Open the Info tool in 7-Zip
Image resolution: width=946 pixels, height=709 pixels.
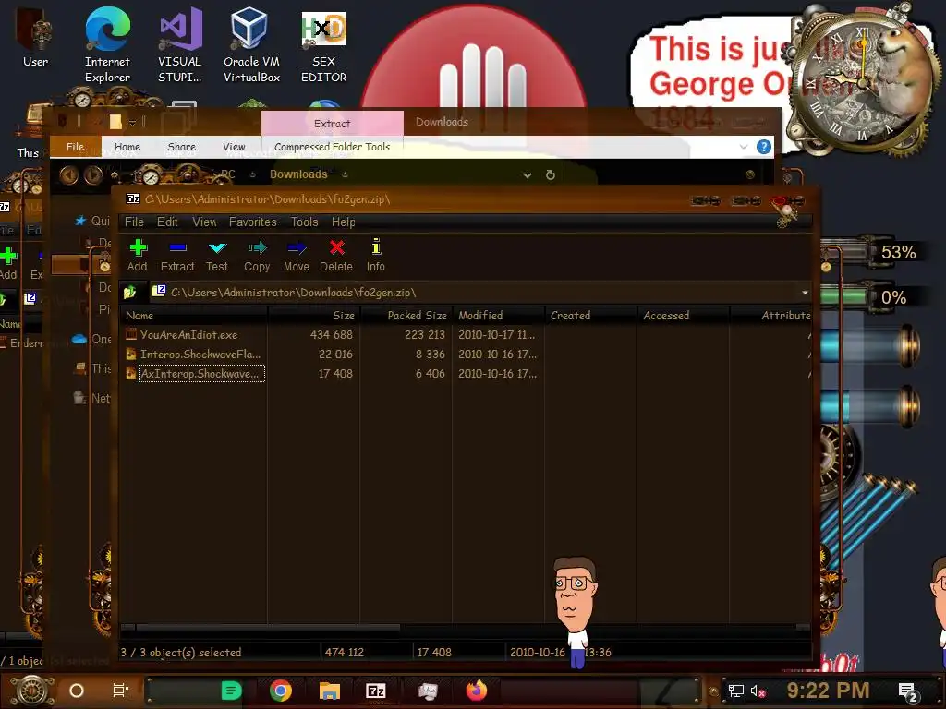click(x=376, y=256)
